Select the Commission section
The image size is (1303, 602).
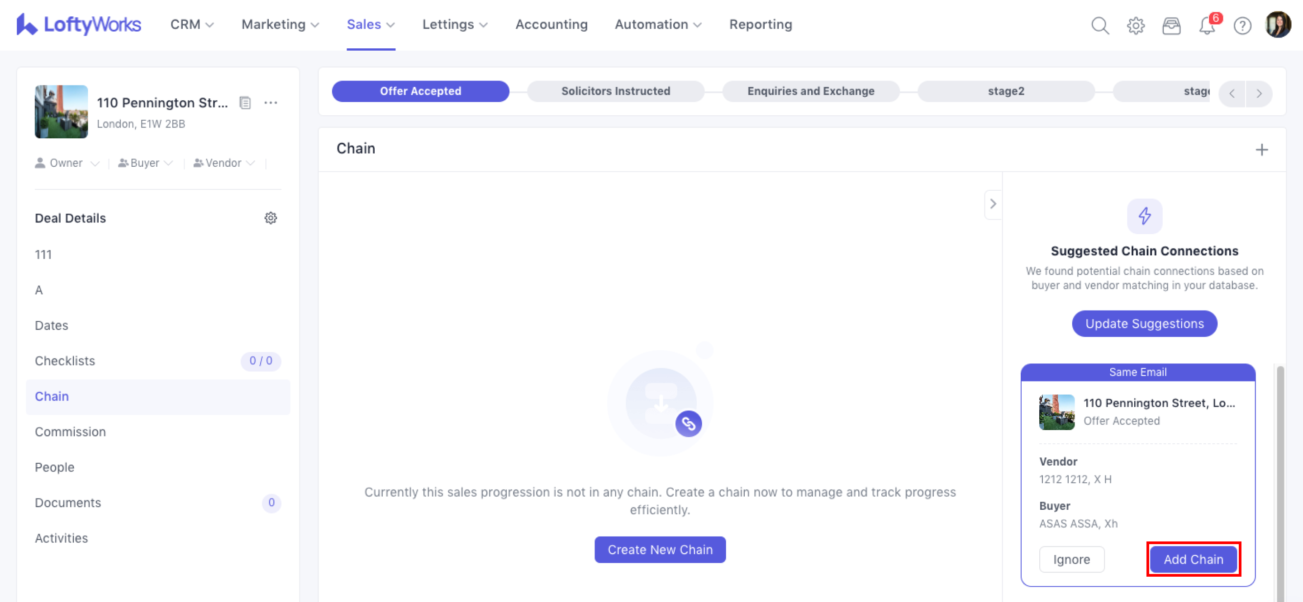click(x=70, y=432)
